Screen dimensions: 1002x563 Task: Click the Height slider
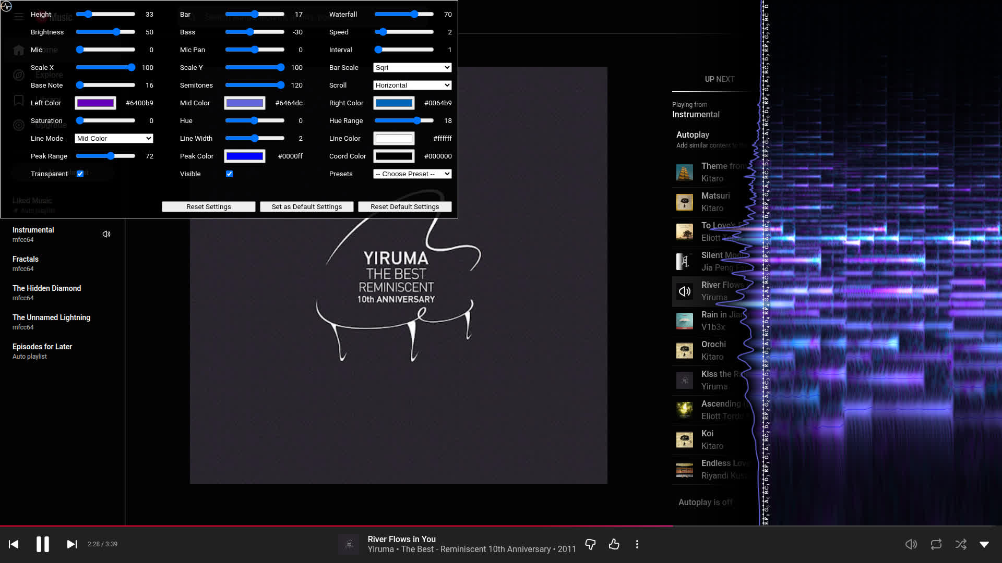[x=105, y=15]
